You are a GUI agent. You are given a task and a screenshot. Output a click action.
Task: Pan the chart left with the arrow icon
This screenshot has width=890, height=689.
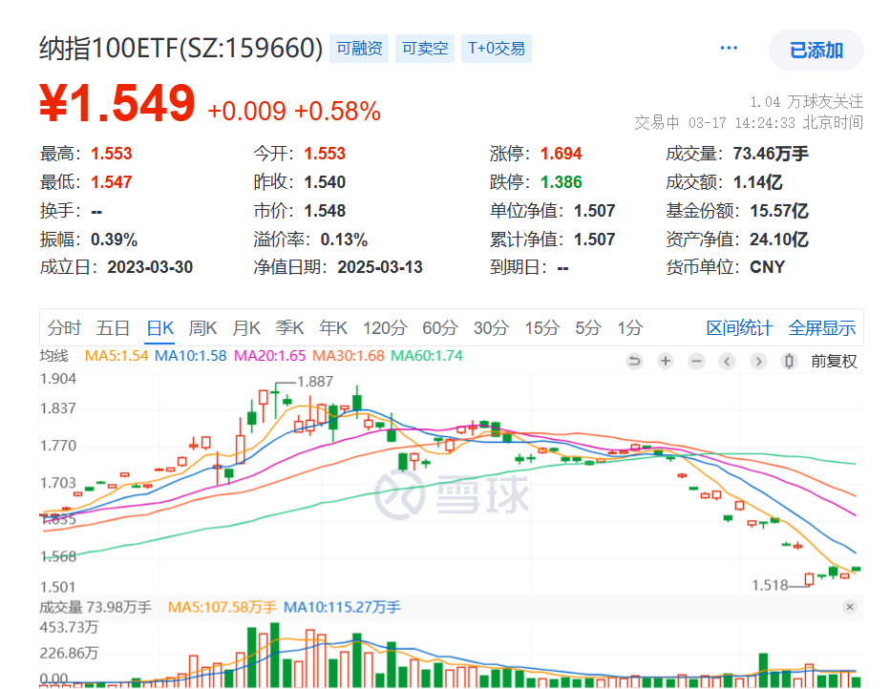[728, 363]
